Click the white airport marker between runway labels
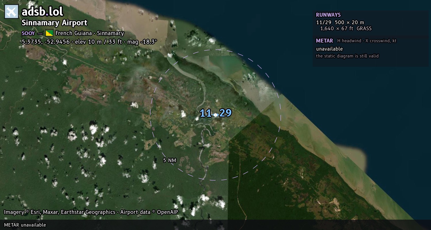The height and width of the screenshot is (230, 431). coord(216,115)
